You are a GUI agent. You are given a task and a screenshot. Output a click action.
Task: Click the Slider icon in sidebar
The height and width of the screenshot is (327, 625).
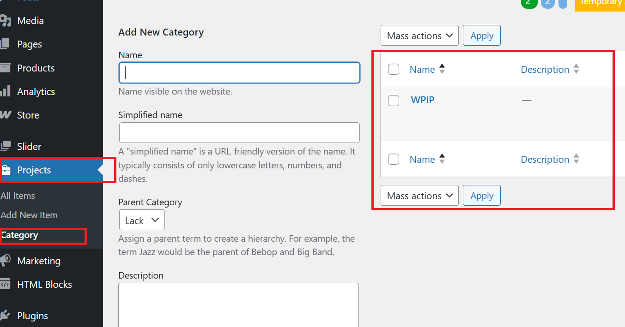pos(6,146)
